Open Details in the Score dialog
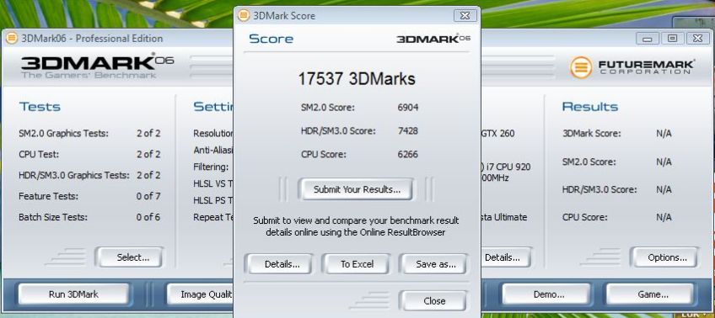The height and width of the screenshot is (318, 715). 279,264
